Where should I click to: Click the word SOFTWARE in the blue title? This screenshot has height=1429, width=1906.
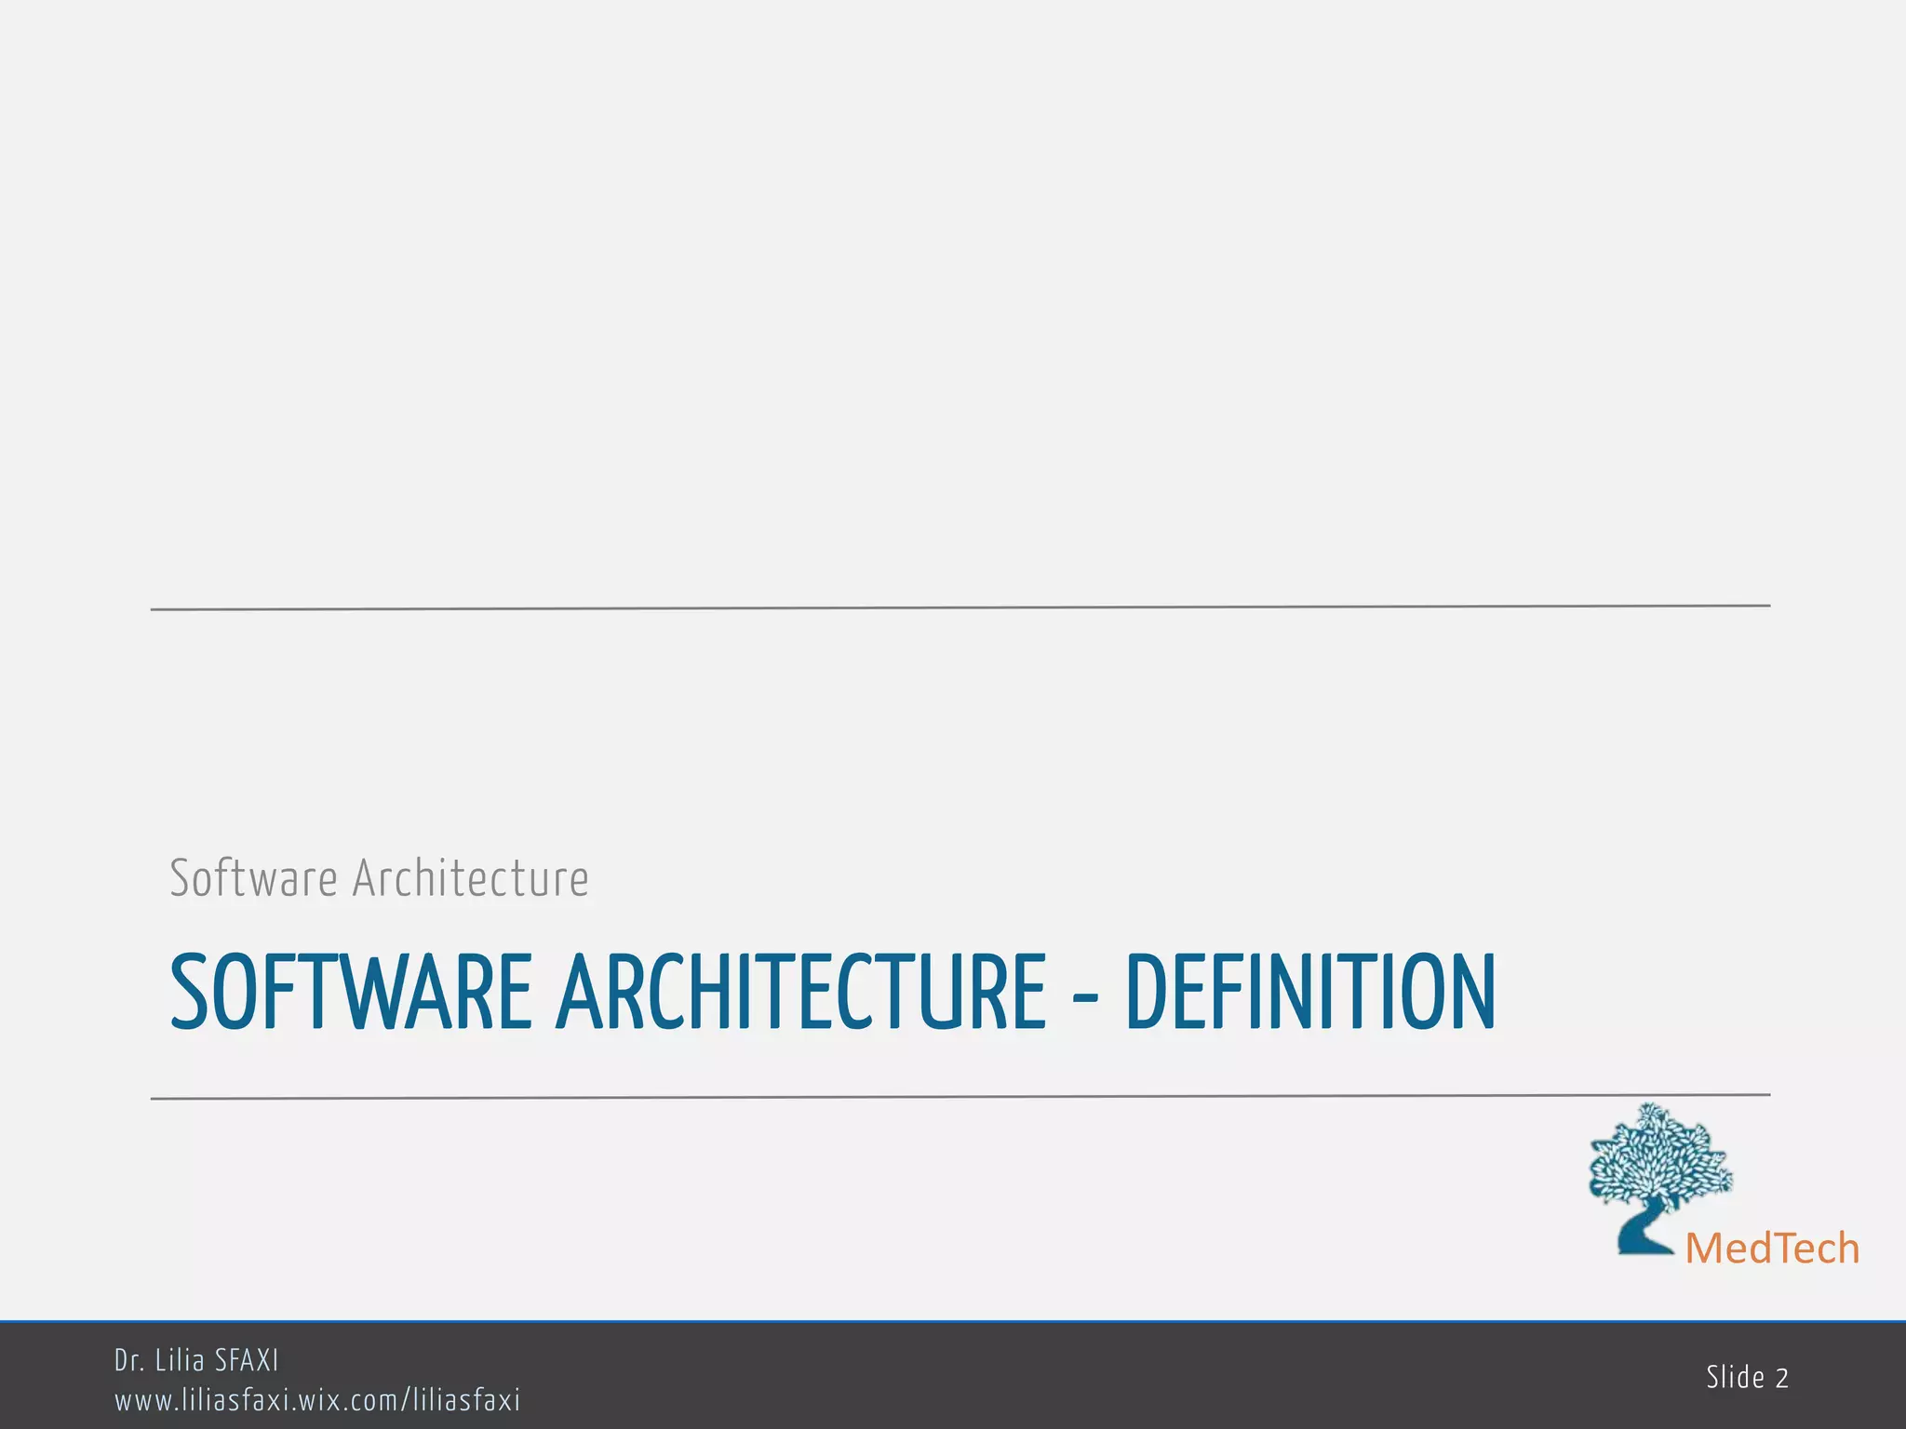click(x=351, y=993)
